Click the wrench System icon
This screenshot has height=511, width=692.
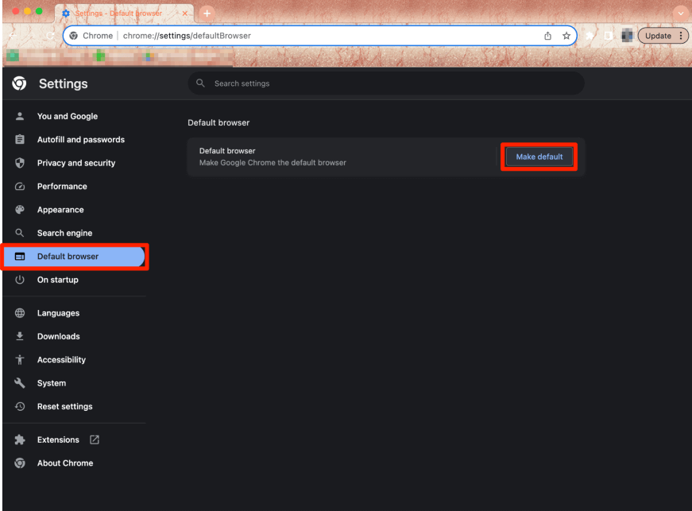(19, 383)
